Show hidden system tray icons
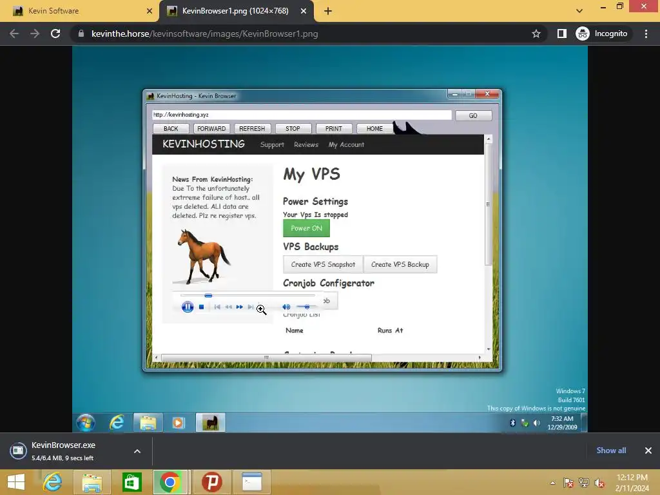Image resolution: width=660 pixels, height=495 pixels. [x=552, y=483]
